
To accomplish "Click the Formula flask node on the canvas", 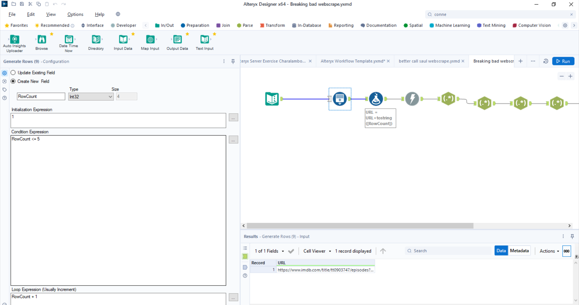I will [376, 99].
